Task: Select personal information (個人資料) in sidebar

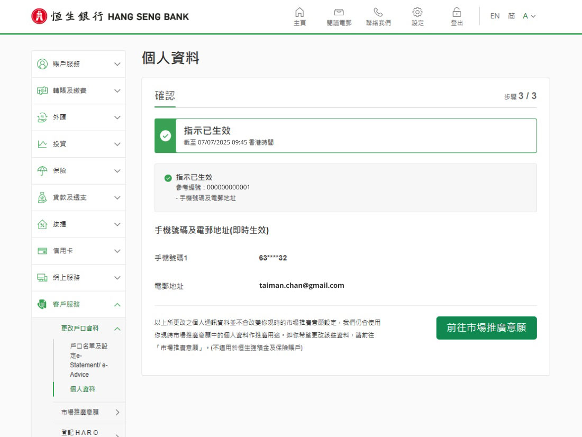Action: coord(83,389)
